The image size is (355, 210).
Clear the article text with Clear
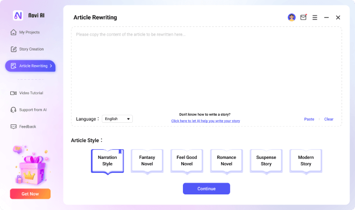click(329, 119)
